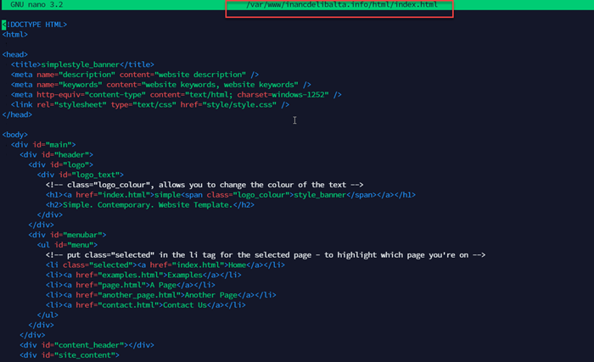Click the div id="main" line

[x=43, y=145]
